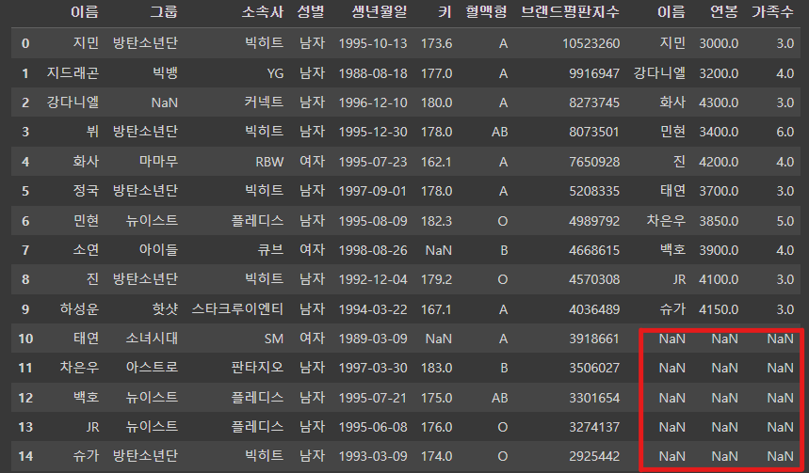Select birthdate 1997-09-01
The height and width of the screenshot is (473, 809).
373,191
